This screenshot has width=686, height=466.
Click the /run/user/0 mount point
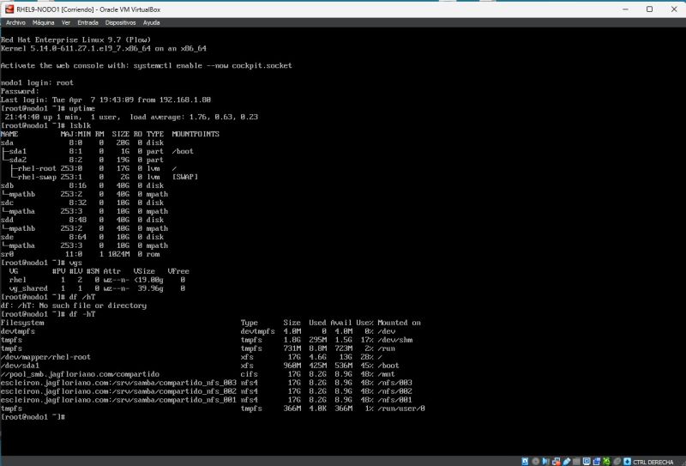401,409
